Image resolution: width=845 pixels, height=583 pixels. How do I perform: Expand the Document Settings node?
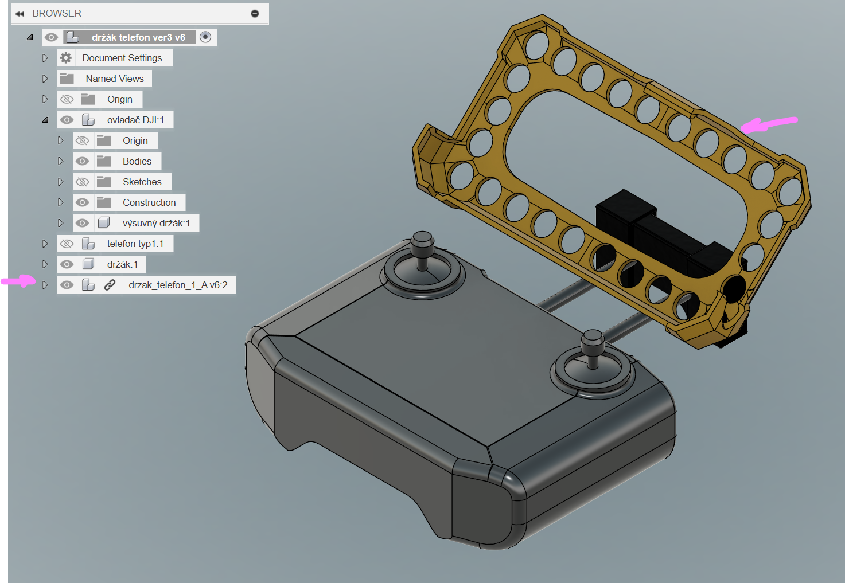(x=45, y=58)
